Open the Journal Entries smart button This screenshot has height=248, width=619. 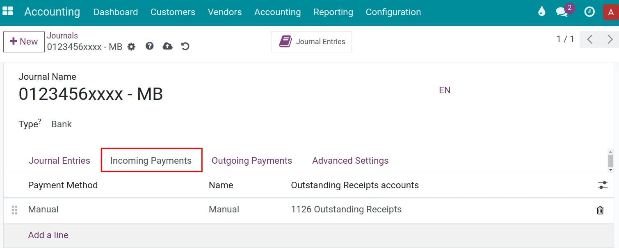tap(311, 41)
